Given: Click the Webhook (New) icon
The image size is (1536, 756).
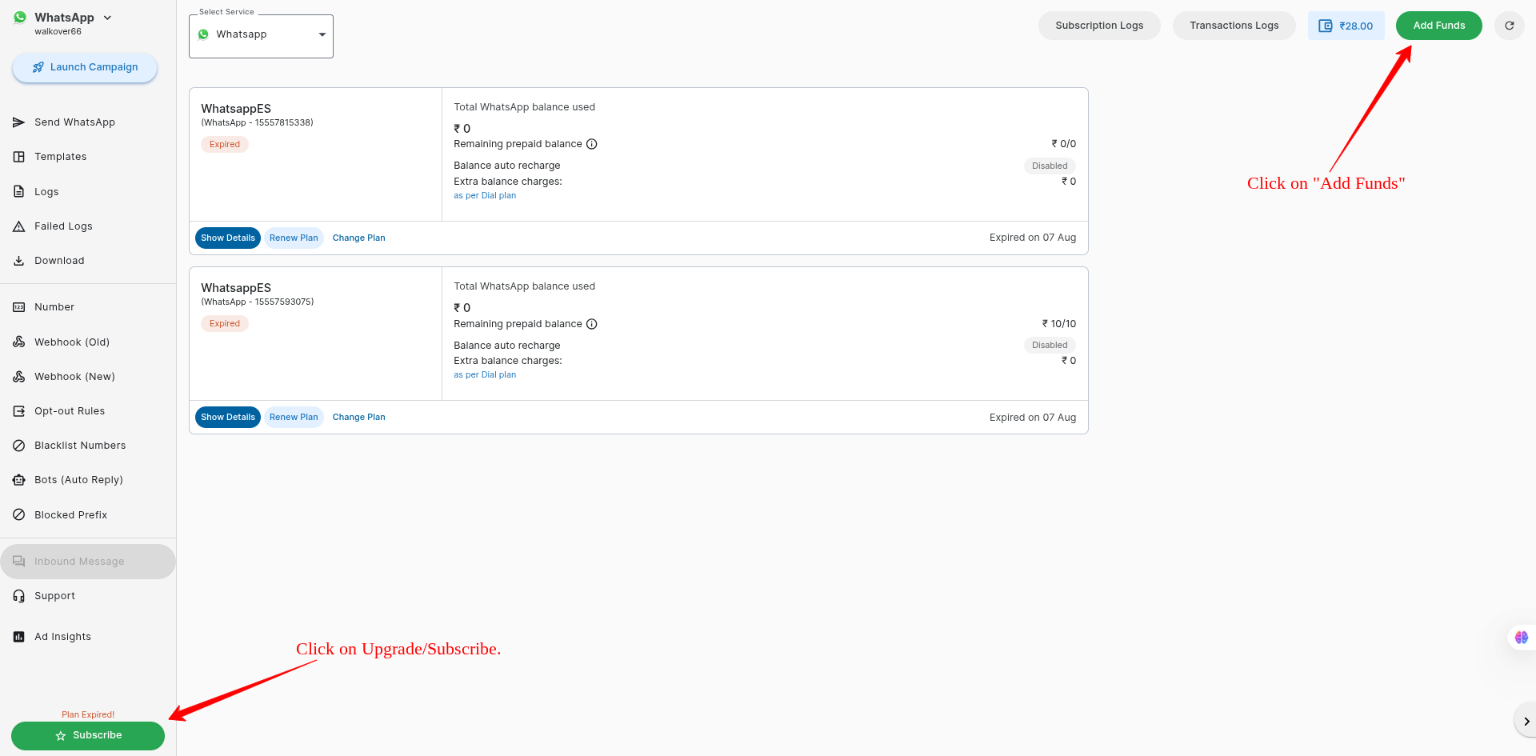Looking at the screenshot, I should (x=18, y=376).
